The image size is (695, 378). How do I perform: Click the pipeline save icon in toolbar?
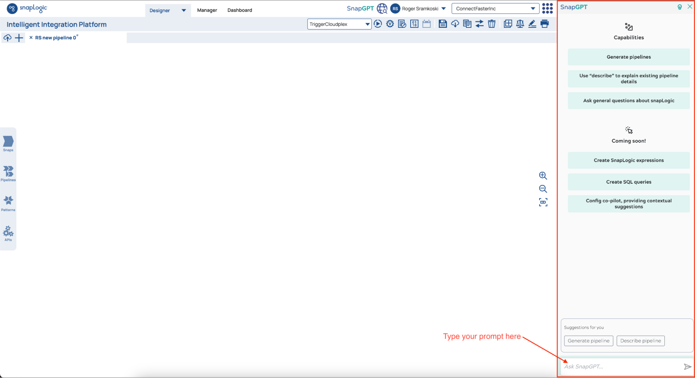442,24
